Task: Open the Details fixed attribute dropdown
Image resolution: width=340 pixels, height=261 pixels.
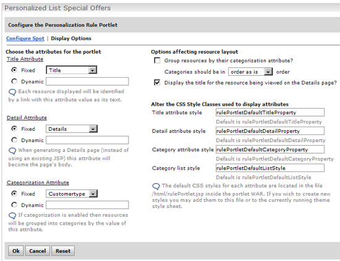Action: [x=72, y=129]
